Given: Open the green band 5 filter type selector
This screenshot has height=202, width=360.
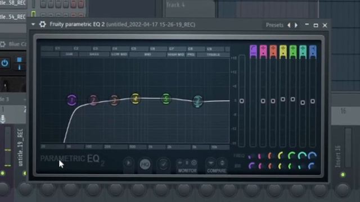Looking at the screenshot, I should [x=292, y=51].
